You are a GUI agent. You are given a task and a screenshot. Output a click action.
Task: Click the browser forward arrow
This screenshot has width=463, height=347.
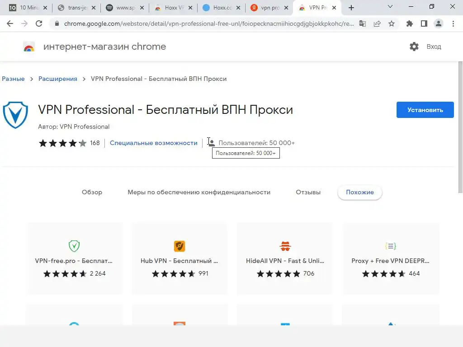[x=24, y=23]
